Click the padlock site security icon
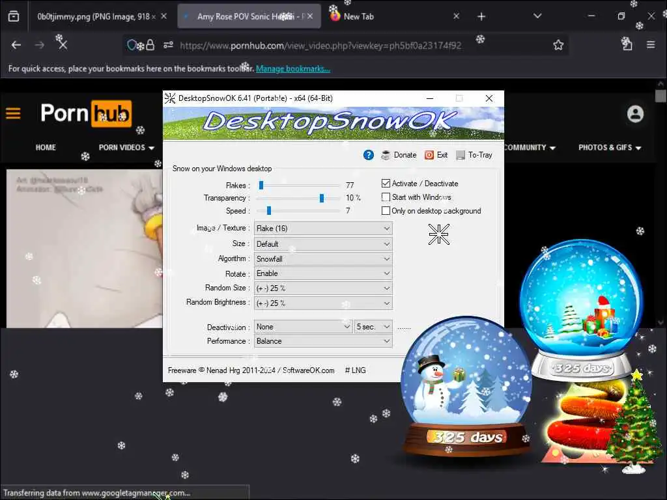 150,45
